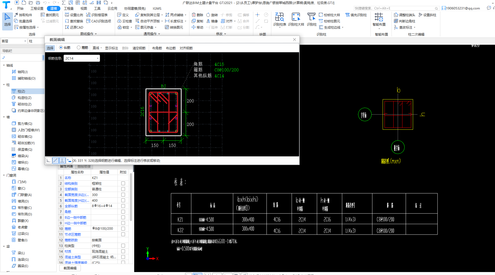This screenshot has width=495, height=275.
Task: Click the CAD识别选项 tool
Action: pyautogui.click(x=99, y=21)
